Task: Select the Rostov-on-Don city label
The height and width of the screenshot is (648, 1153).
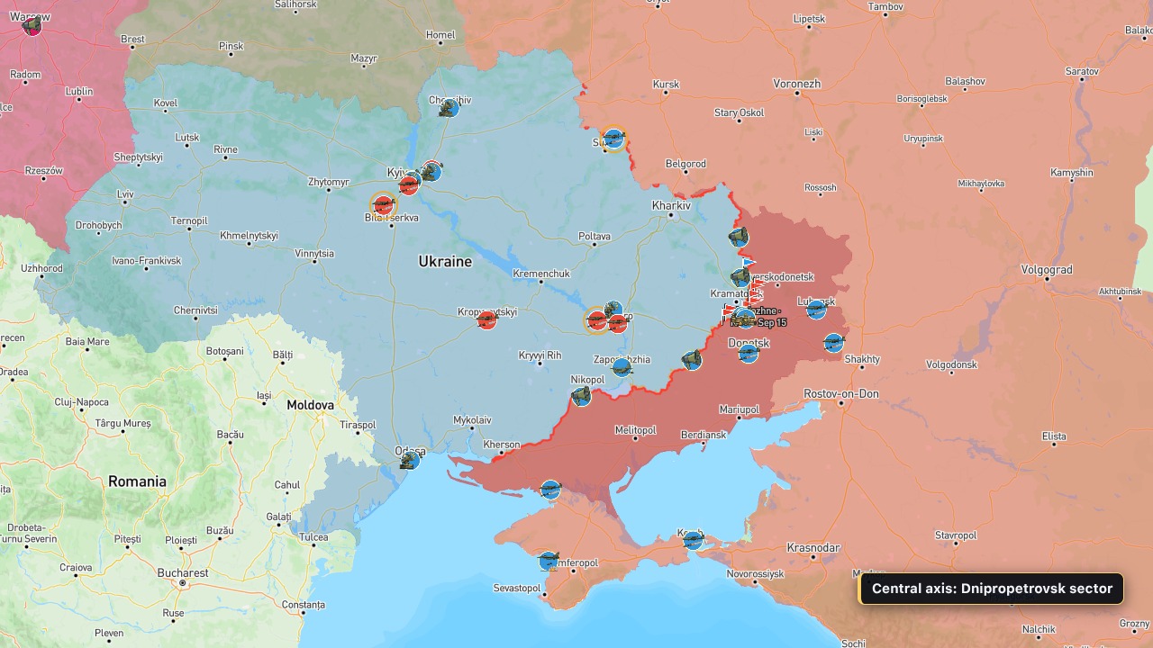Action: coord(841,393)
